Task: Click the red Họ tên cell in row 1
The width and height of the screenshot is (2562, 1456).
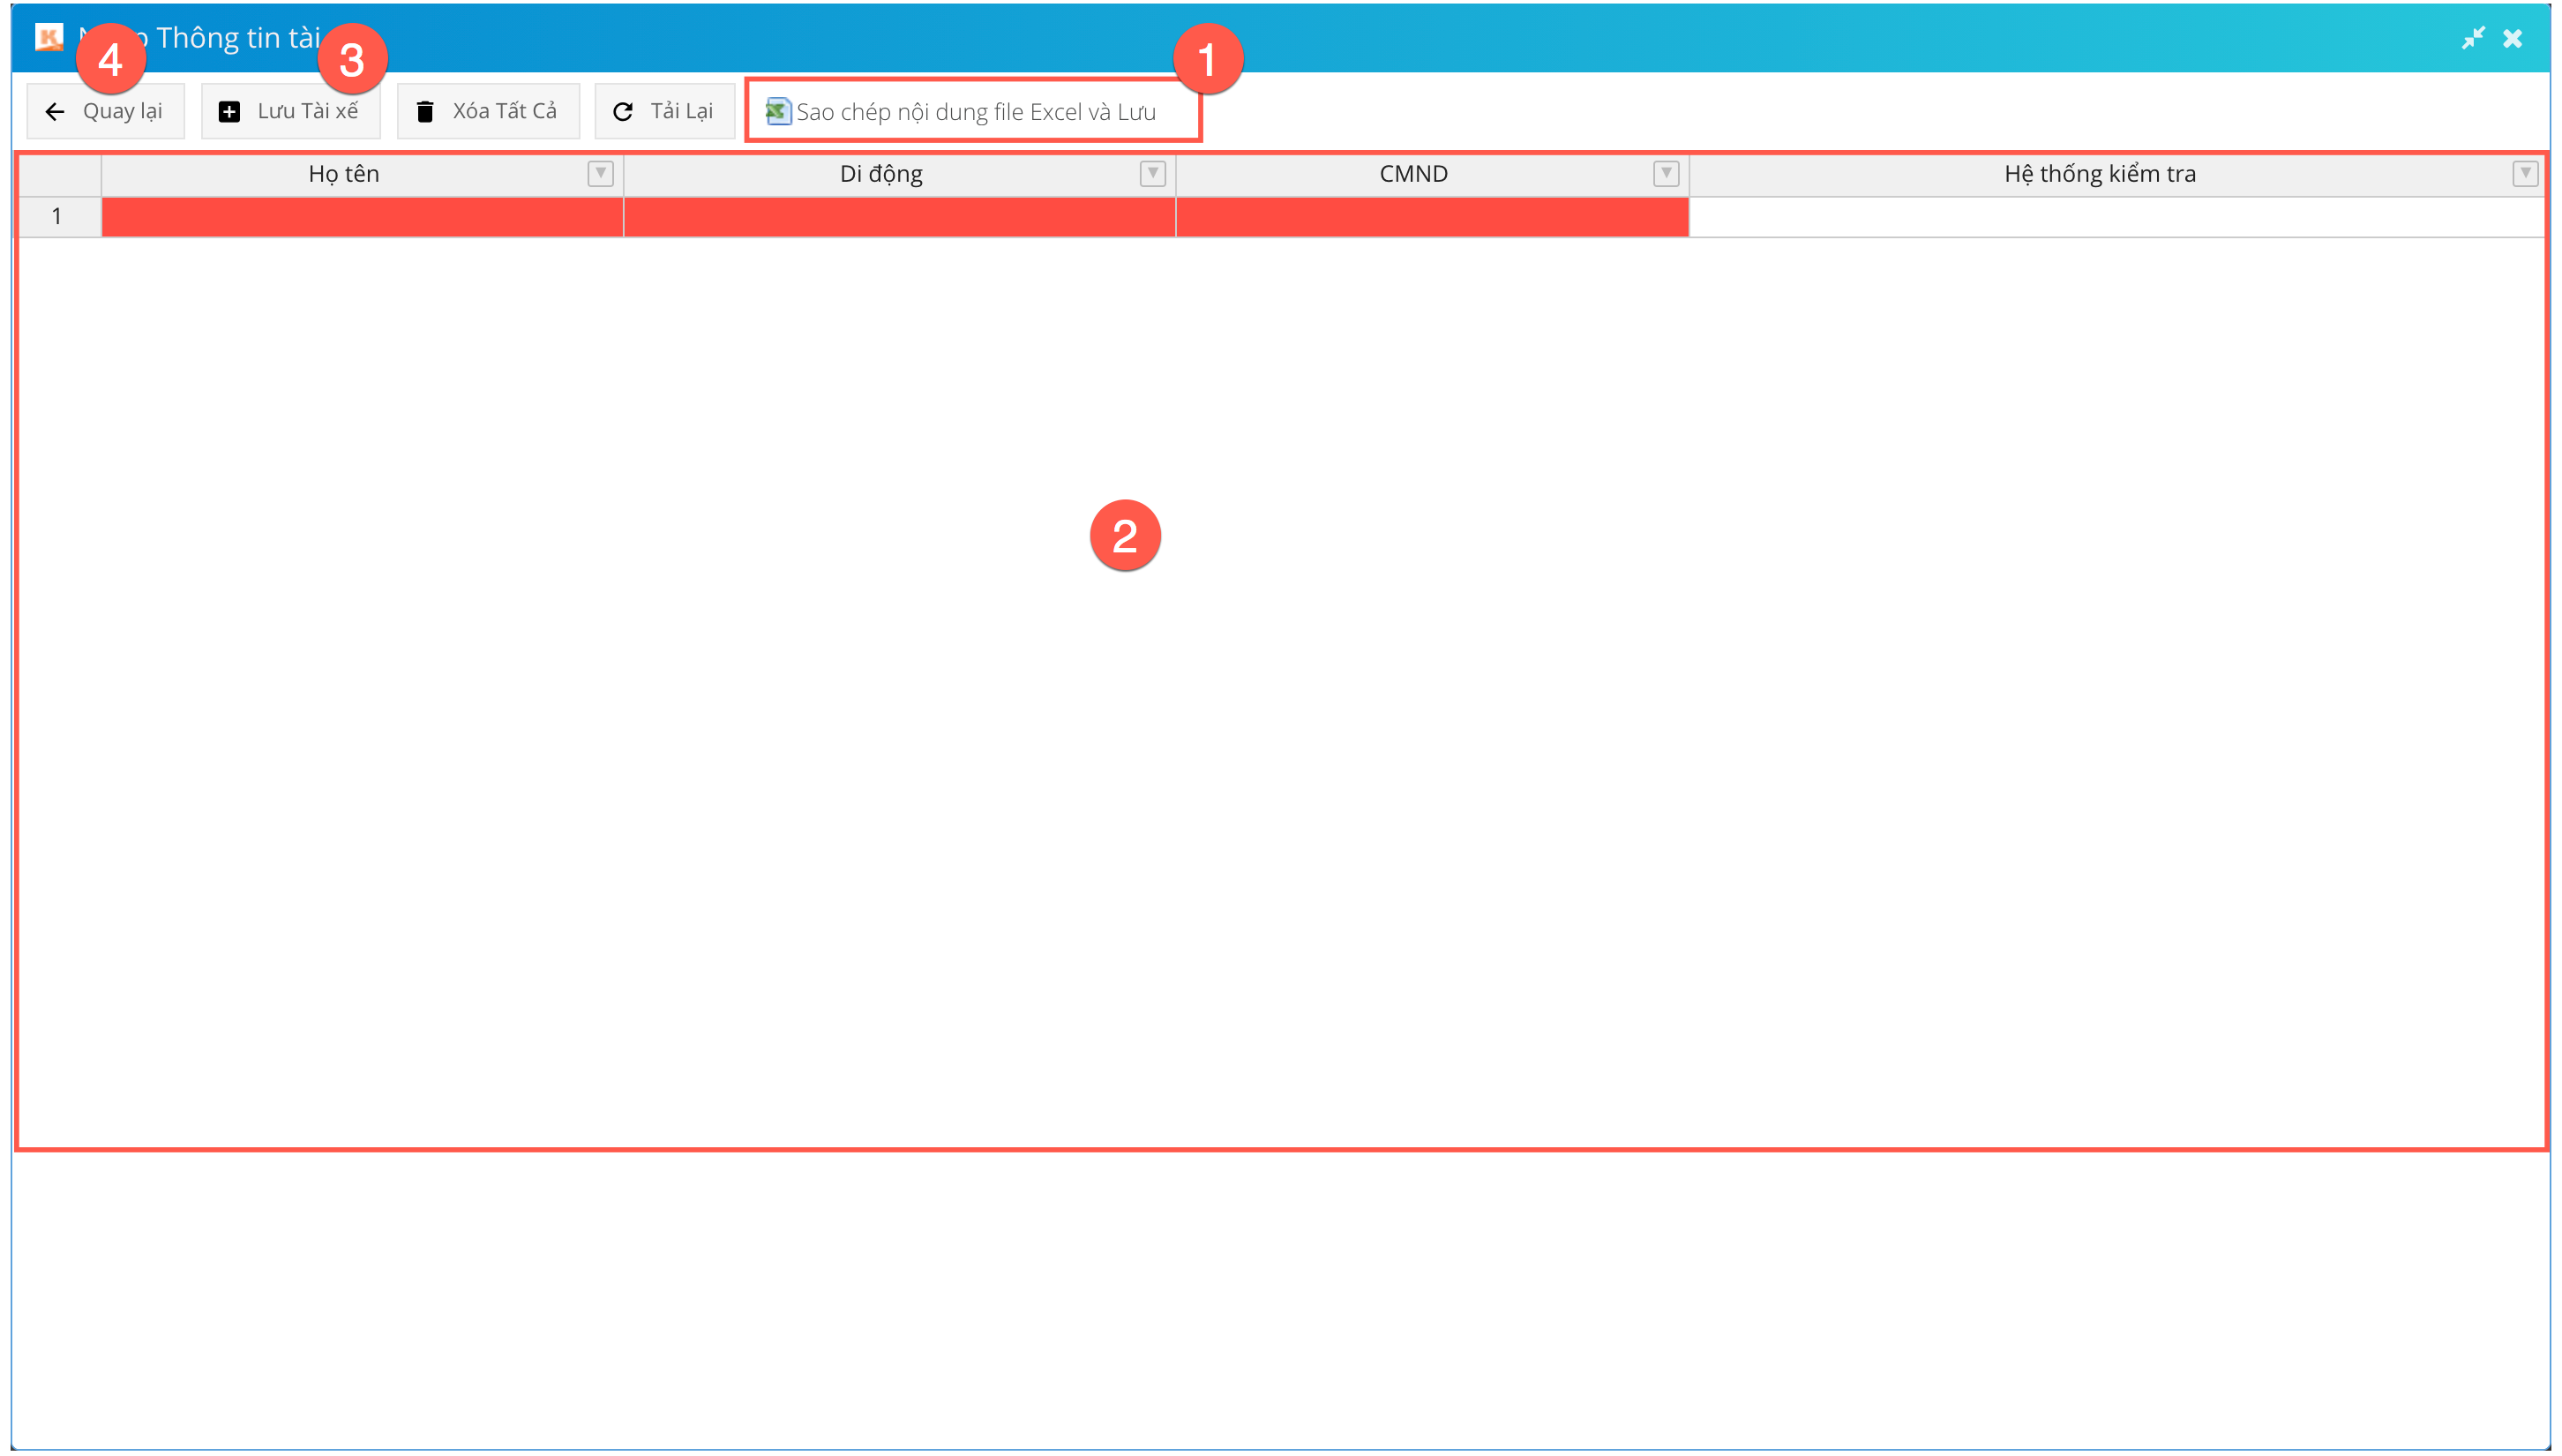Action: (x=362, y=217)
